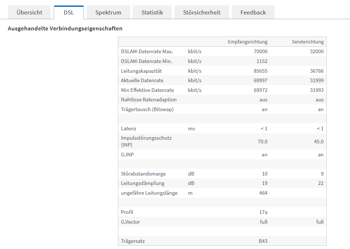The height and width of the screenshot is (249, 350).
Task: Select the DSL tab
Action: click(69, 12)
